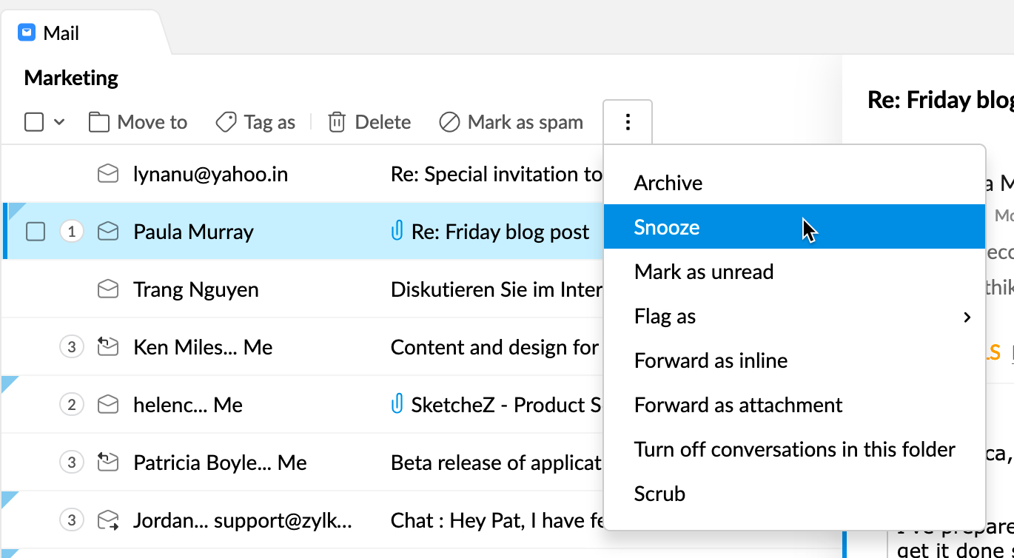
Task: Expand the Flag as submenu arrow
Action: pos(967,317)
